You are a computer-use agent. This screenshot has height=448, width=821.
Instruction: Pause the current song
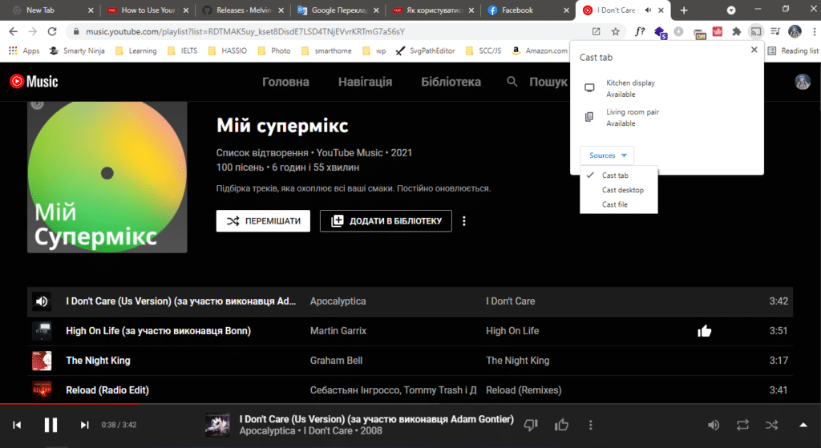[x=51, y=425]
